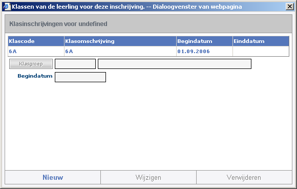
Task: Click the Wijzigen button
Action: 148,177
